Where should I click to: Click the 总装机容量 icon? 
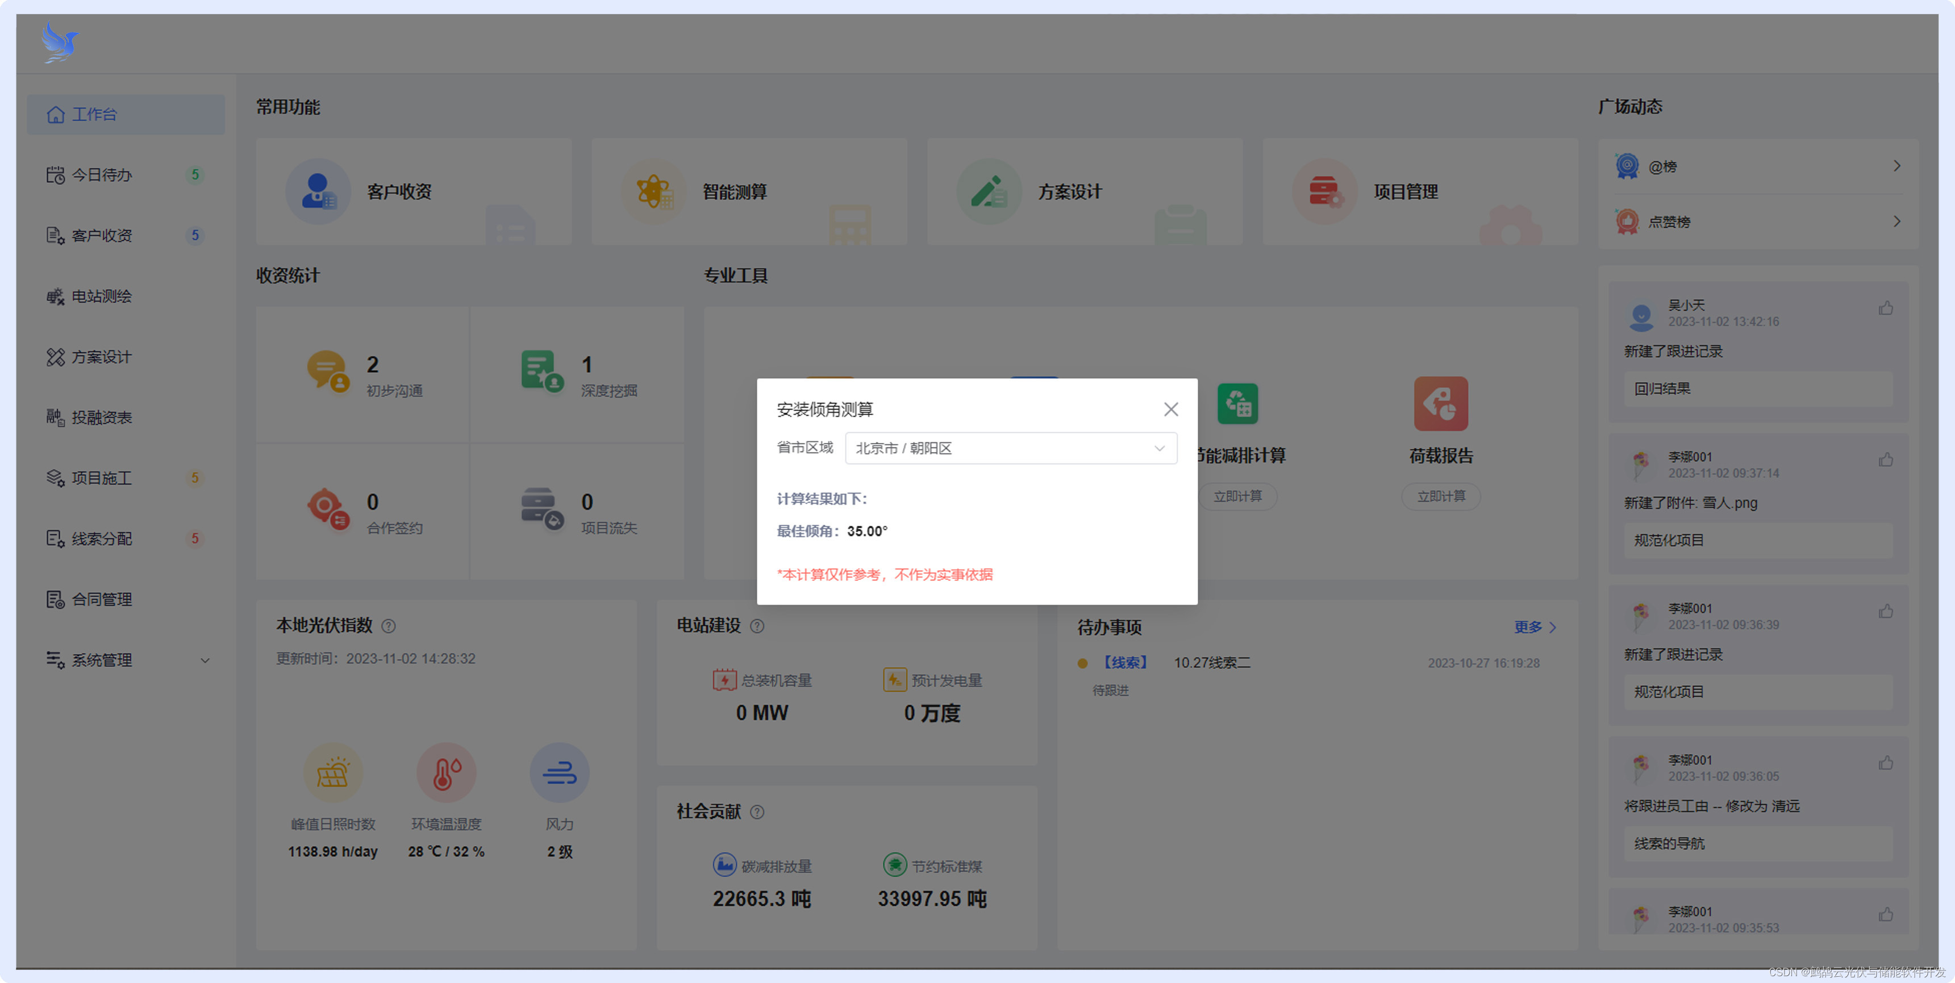[x=725, y=680]
